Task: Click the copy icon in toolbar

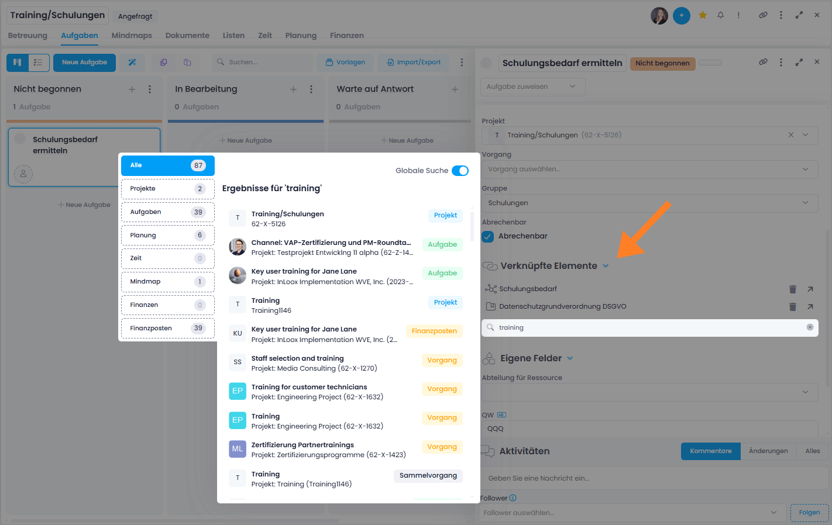Action: click(164, 63)
